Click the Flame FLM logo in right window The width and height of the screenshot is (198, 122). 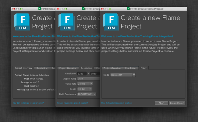pos(111,22)
